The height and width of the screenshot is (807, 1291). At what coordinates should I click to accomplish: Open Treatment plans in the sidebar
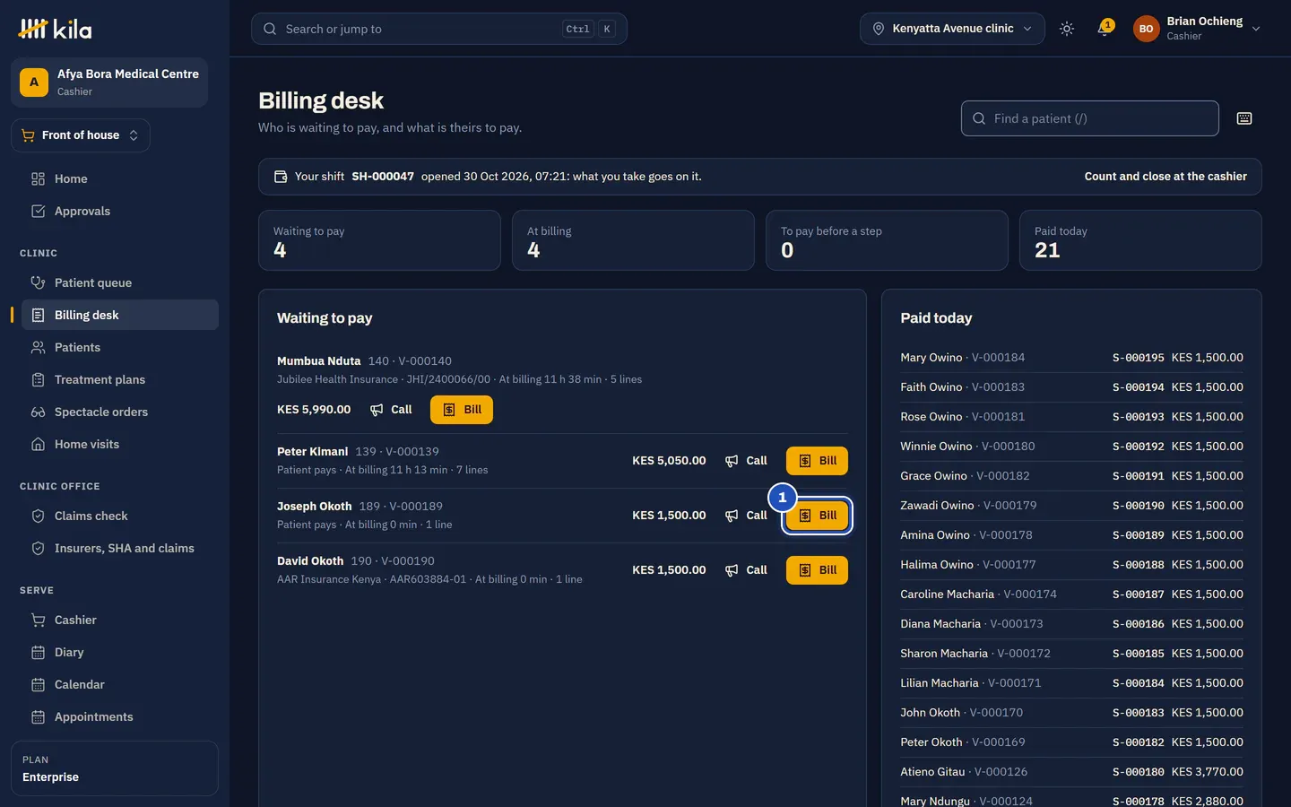(120, 380)
